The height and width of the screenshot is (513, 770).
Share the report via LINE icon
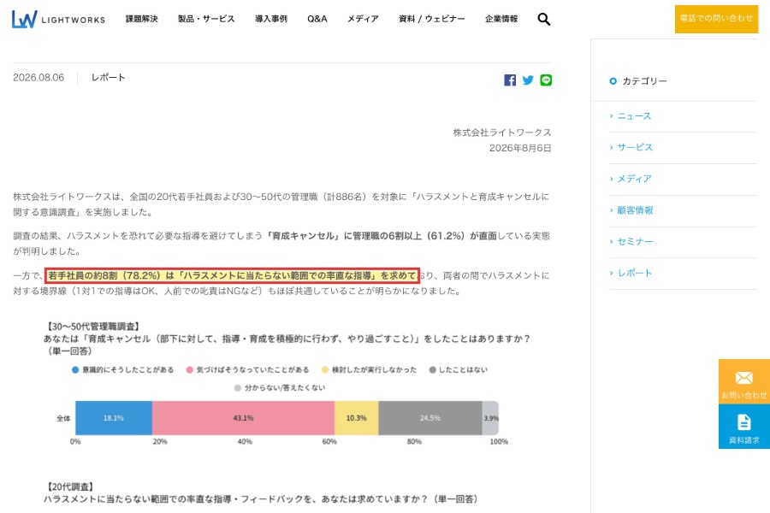(546, 80)
